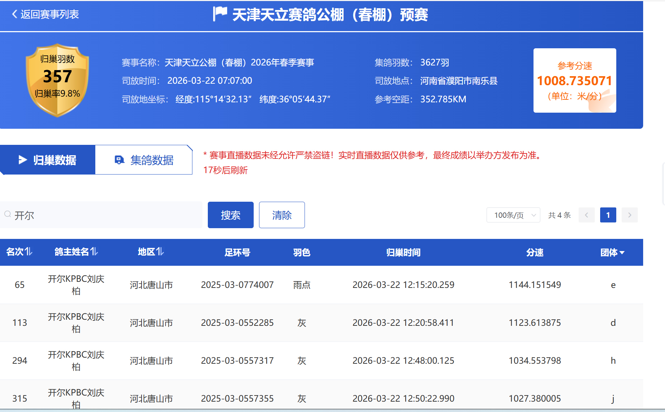Click the back chevron to return to event list
This screenshot has height=412, width=665.
15,14
